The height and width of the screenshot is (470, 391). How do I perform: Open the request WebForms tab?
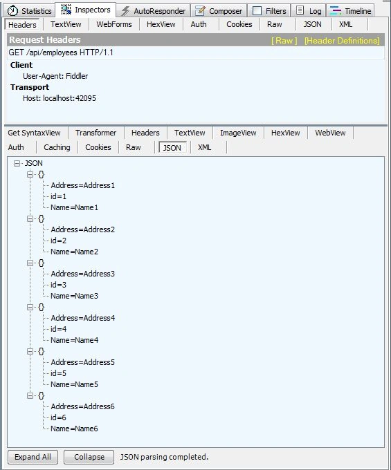coord(114,24)
